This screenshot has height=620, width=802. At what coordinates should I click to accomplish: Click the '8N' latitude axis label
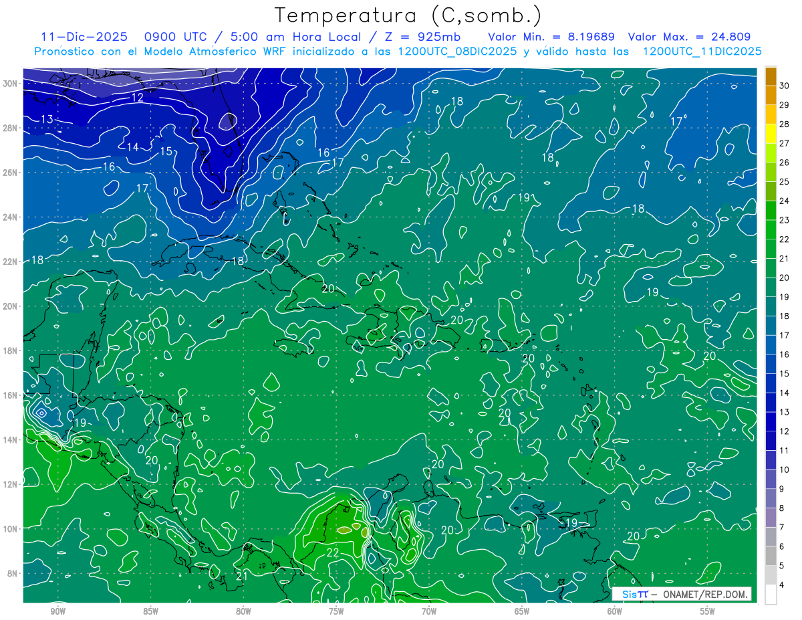(x=12, y=573)
